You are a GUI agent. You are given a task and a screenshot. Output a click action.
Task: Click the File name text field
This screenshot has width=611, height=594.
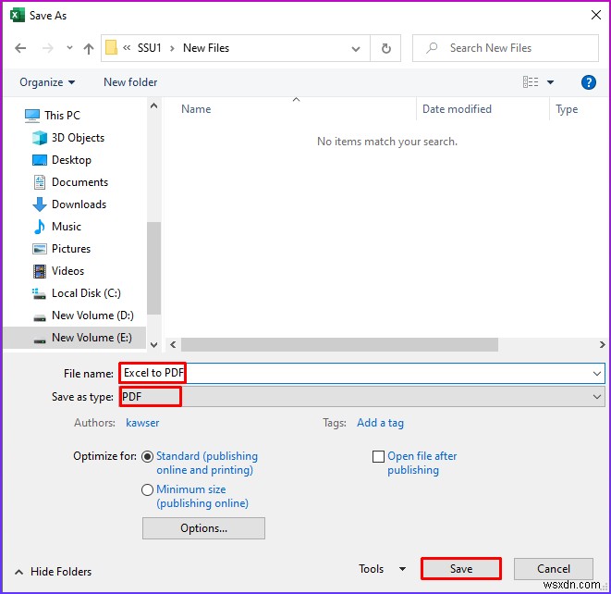(361, 373)
